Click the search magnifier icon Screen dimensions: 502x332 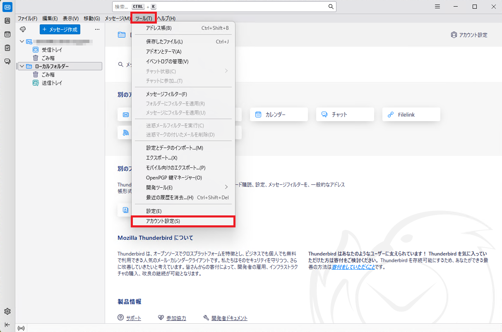(331, 7)
